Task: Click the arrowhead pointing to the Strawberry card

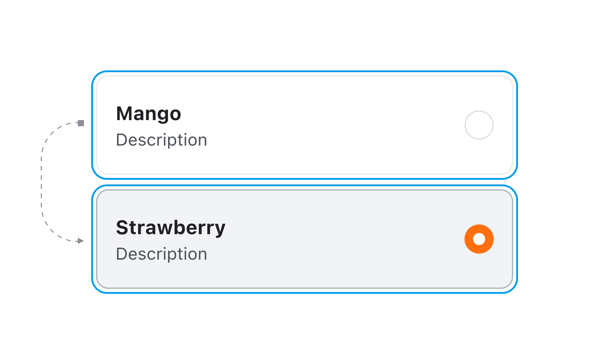Action: 81,241
